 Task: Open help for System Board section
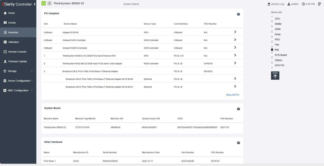pos(238,109)
